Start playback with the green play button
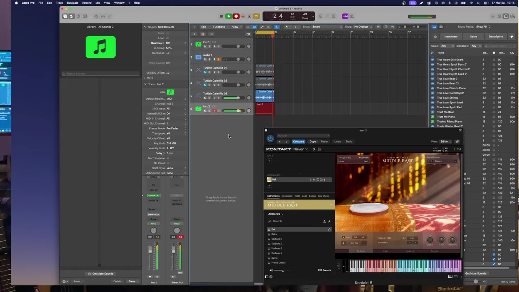 click(x=229, y=16)
